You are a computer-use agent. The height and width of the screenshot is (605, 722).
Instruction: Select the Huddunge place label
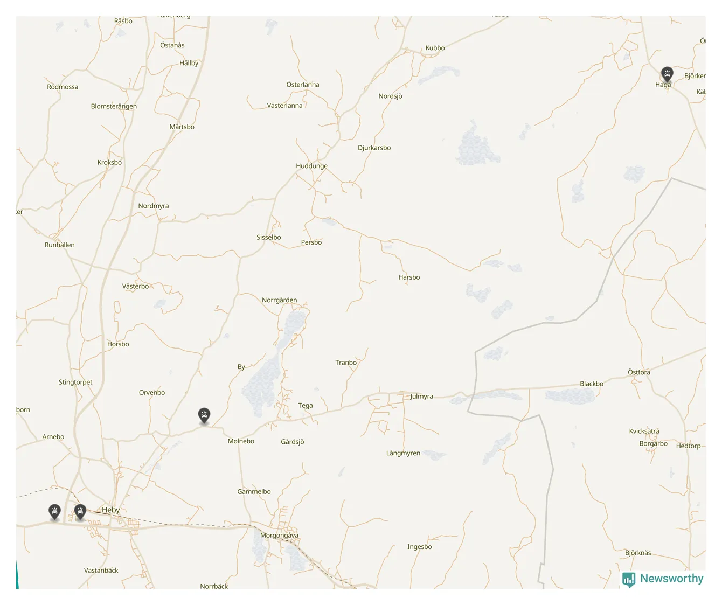point(311,166)
